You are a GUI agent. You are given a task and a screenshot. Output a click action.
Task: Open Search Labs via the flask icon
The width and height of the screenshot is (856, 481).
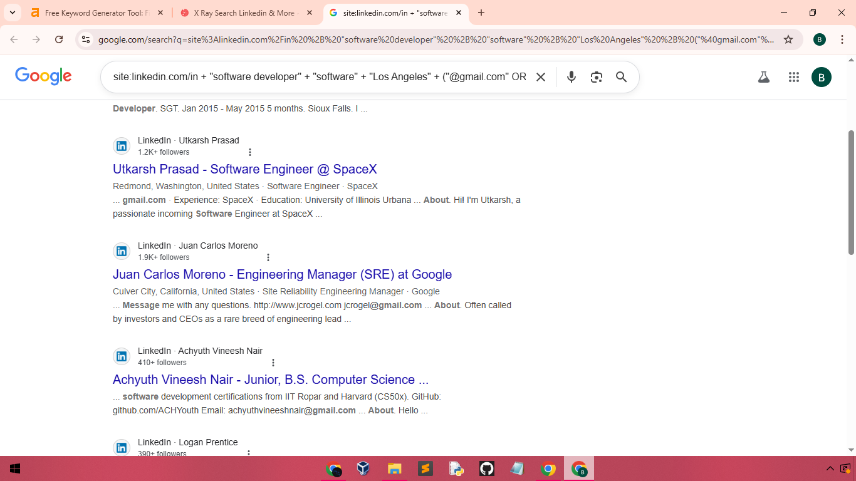click(763, 77)
